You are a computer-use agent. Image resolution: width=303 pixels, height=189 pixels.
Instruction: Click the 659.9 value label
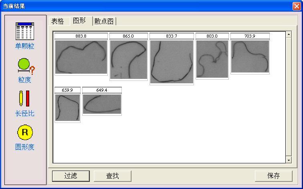[x=67, y=90]
